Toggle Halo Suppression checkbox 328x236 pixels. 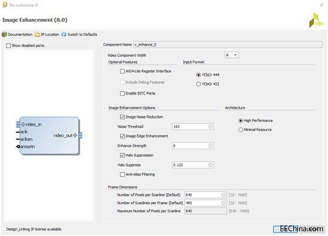[x=122, y=155]
